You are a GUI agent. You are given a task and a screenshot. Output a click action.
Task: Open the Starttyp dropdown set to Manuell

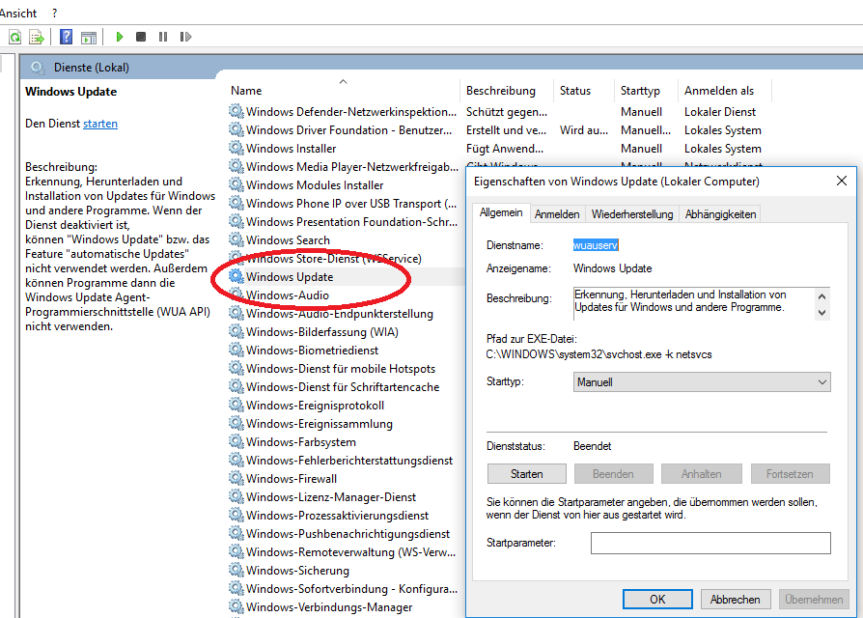click(702, 382)
